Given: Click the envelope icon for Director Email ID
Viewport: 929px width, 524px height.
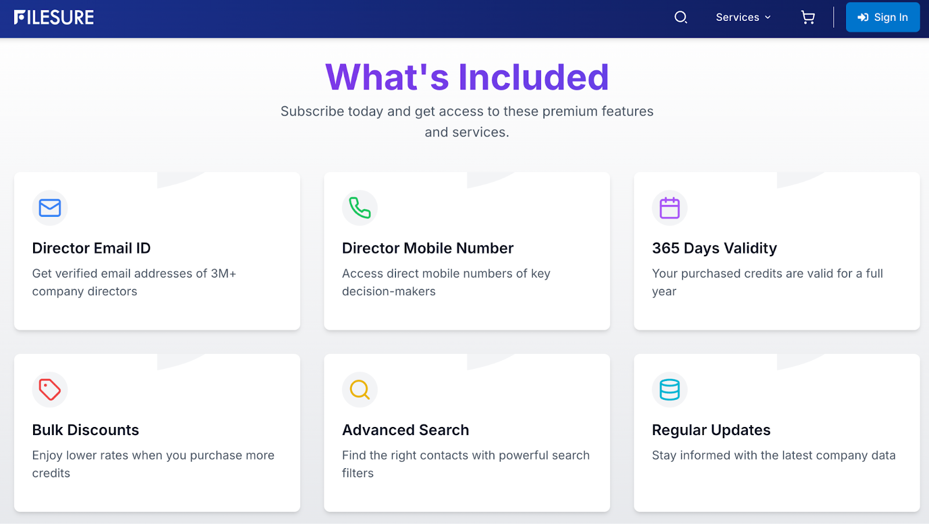Looking at the screenshot, I should (x=50, y=208).
